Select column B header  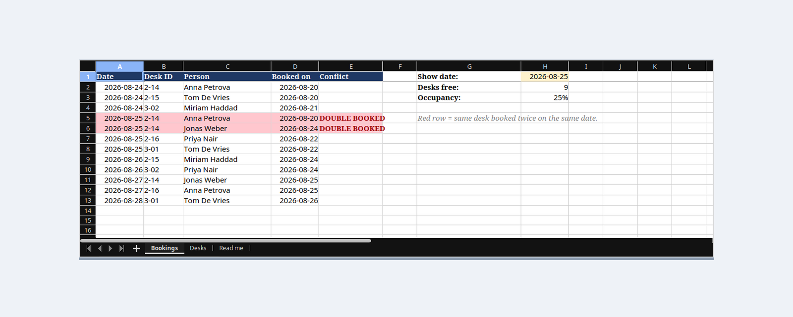[164, 66]
